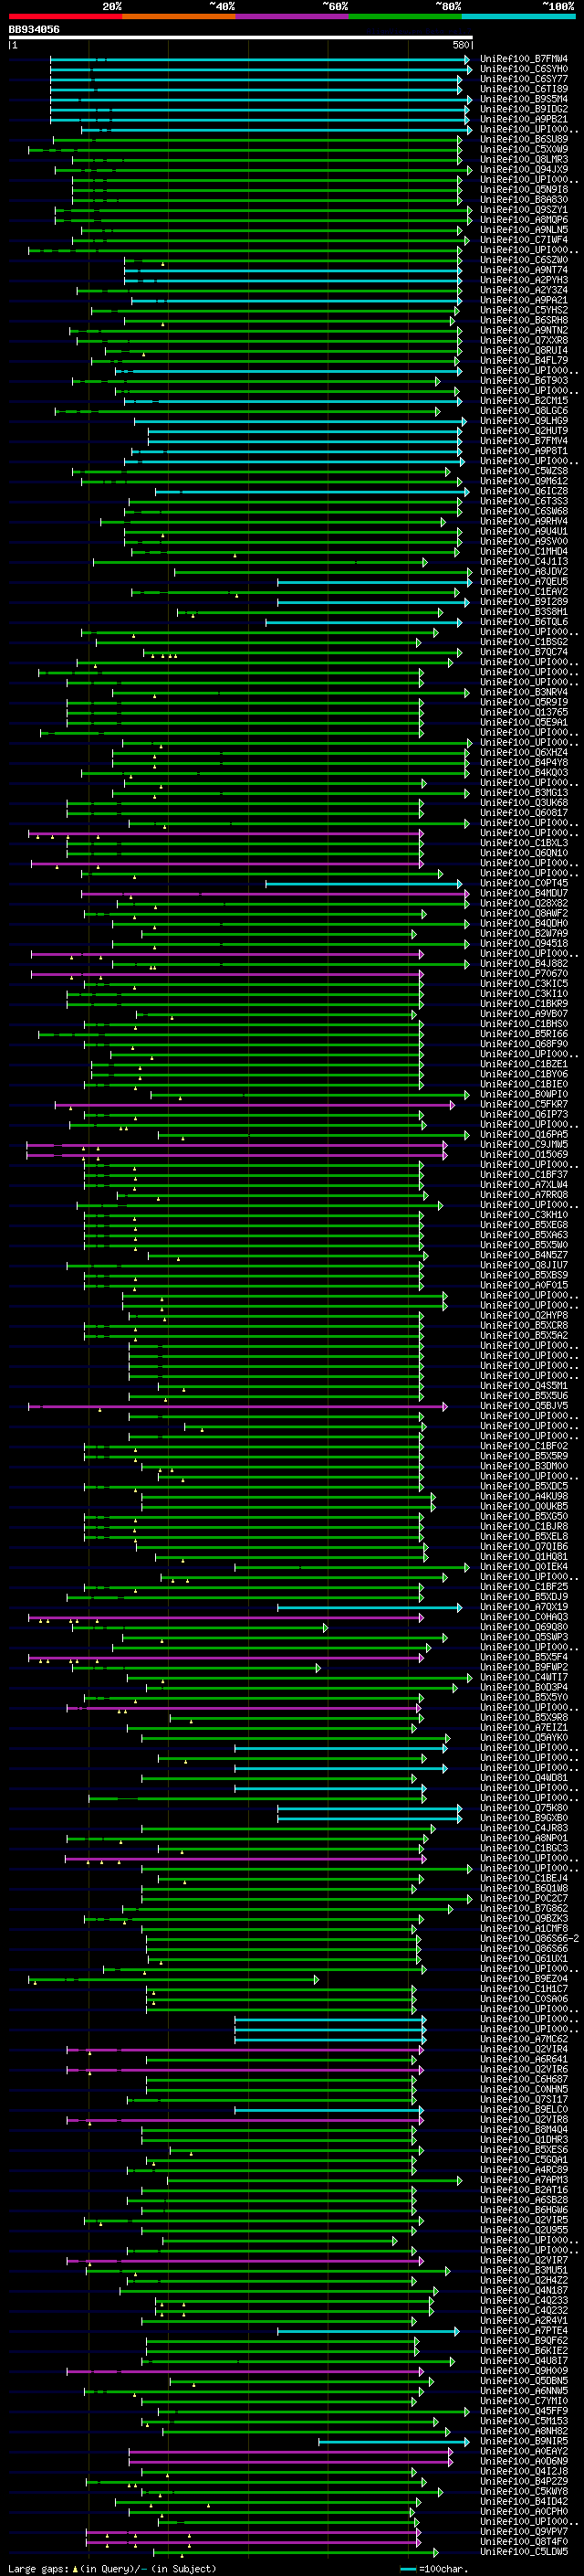Viewport: 584px width, 2576px height.
Task: Click hit label UniRef100_Q7XXR8
Action: point(524,340)
